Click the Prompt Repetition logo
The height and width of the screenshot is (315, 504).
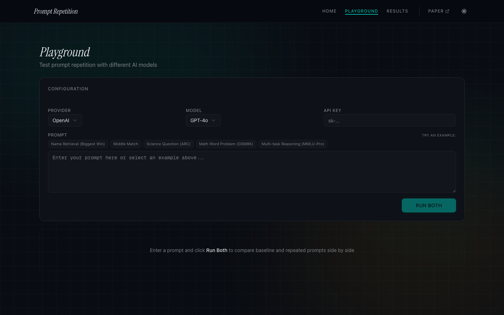tap(56, 11)
